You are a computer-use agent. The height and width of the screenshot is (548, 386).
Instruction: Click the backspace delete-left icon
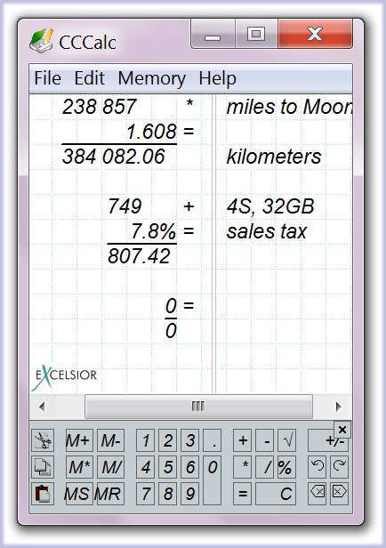(x=317, y=494)
